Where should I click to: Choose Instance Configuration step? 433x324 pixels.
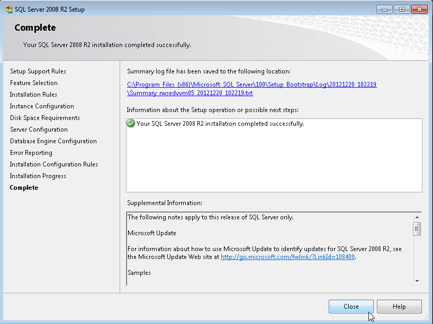point(42,106)
